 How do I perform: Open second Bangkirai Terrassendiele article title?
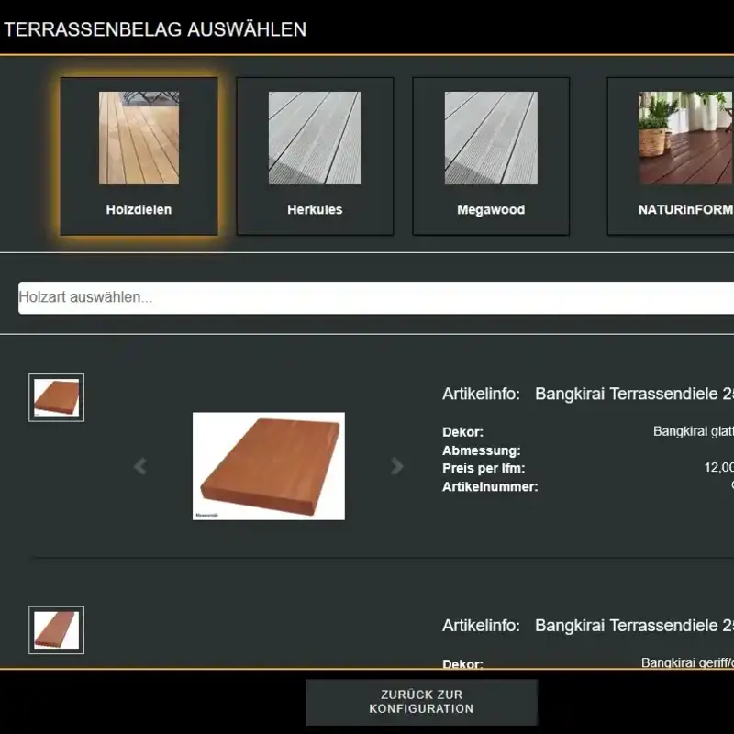[633, 626]
